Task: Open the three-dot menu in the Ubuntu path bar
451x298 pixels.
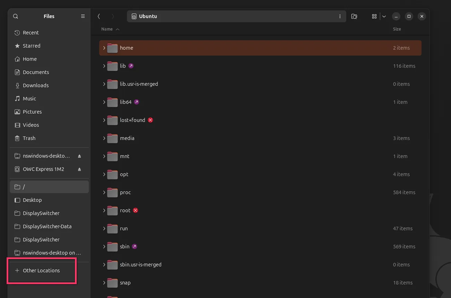Action: click(x=340, y=16)
